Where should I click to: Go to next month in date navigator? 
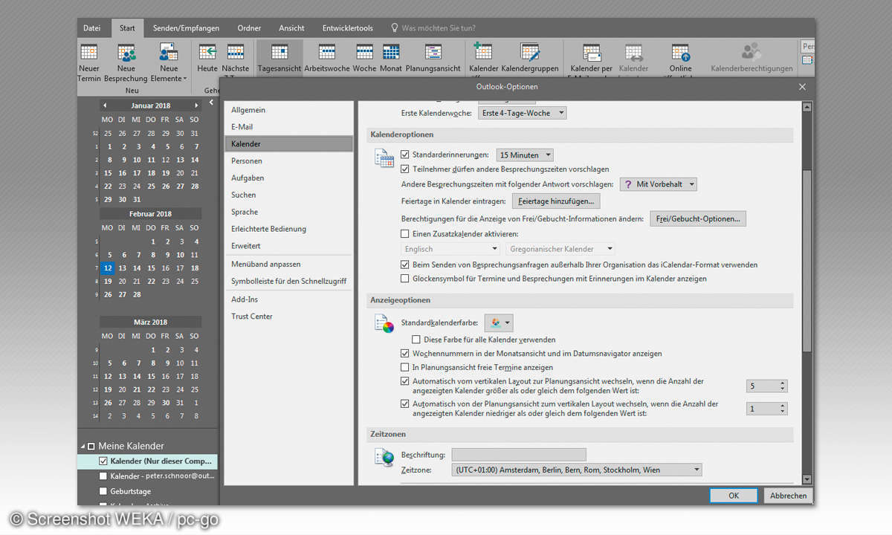pyautogui.click(x=196, y=106)
